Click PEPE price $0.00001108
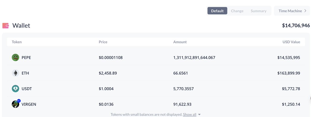 [x=111, y=58]
